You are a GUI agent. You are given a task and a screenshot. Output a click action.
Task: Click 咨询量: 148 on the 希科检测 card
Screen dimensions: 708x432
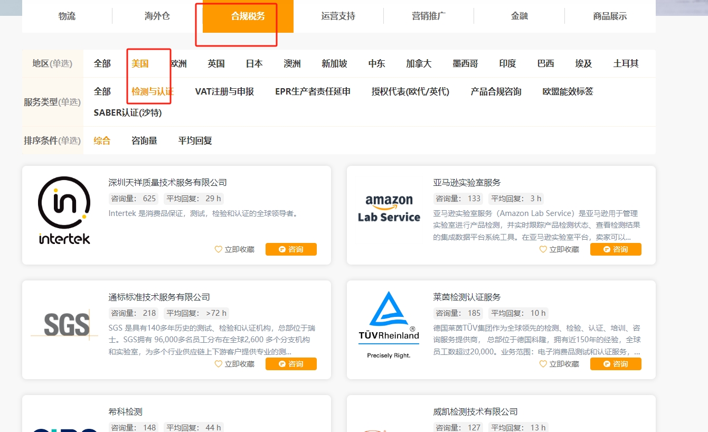[134, 427]
